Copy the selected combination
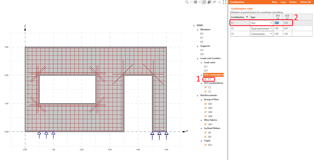Viewport: 314px width, 160px height. tap(283, 2)
